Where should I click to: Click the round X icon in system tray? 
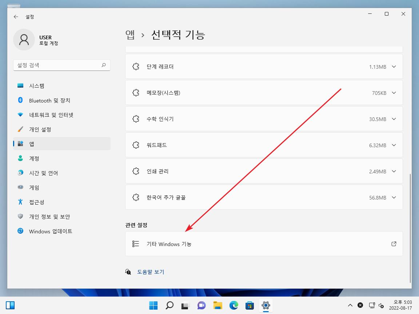[x=360, y=305]
